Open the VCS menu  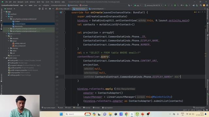point(52,2)
